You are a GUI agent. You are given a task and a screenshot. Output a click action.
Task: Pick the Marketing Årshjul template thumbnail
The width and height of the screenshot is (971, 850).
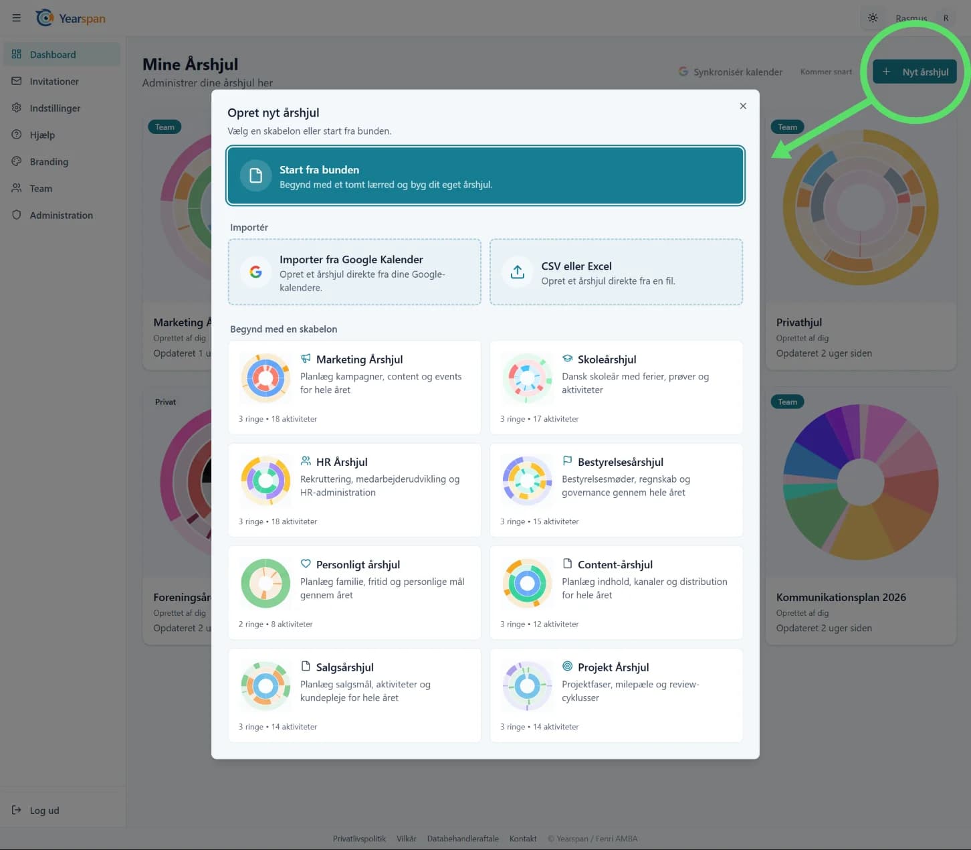265,378
